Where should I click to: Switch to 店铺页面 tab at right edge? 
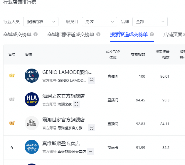[174, 35]
